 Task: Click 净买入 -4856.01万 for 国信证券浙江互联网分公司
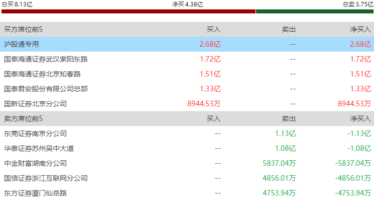pyautogui.click(x=353, y=178)
